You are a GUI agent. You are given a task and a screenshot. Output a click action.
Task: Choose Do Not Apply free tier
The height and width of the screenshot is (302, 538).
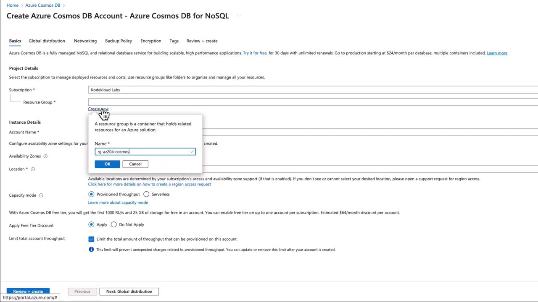pos(114,224)
